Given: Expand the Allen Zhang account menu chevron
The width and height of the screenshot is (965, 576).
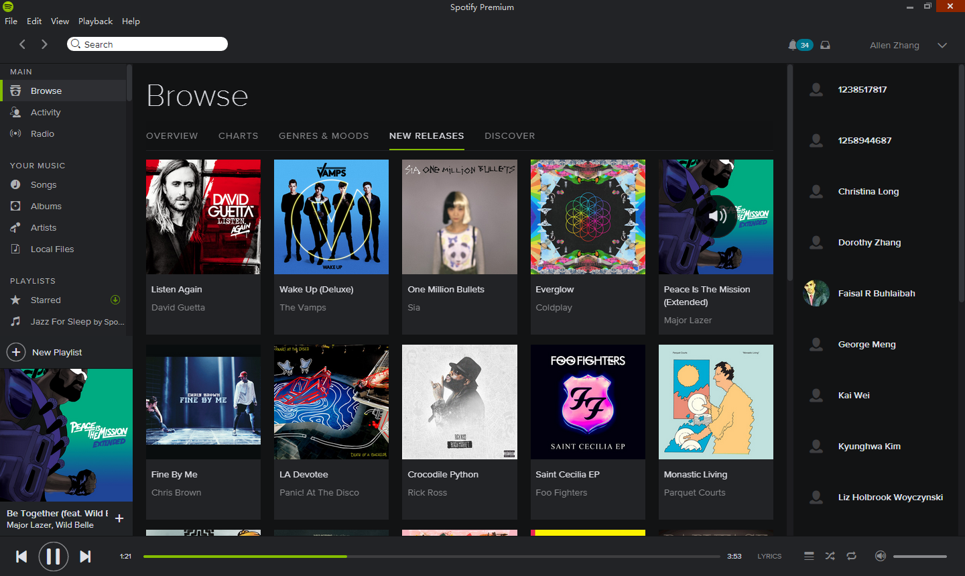Looking at the screenshot, I should [x=942, y=45].
